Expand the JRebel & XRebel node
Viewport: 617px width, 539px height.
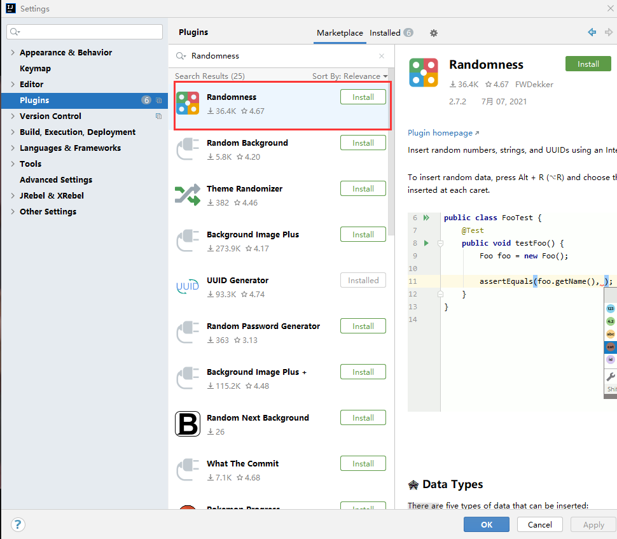click(x=13, y=195)
